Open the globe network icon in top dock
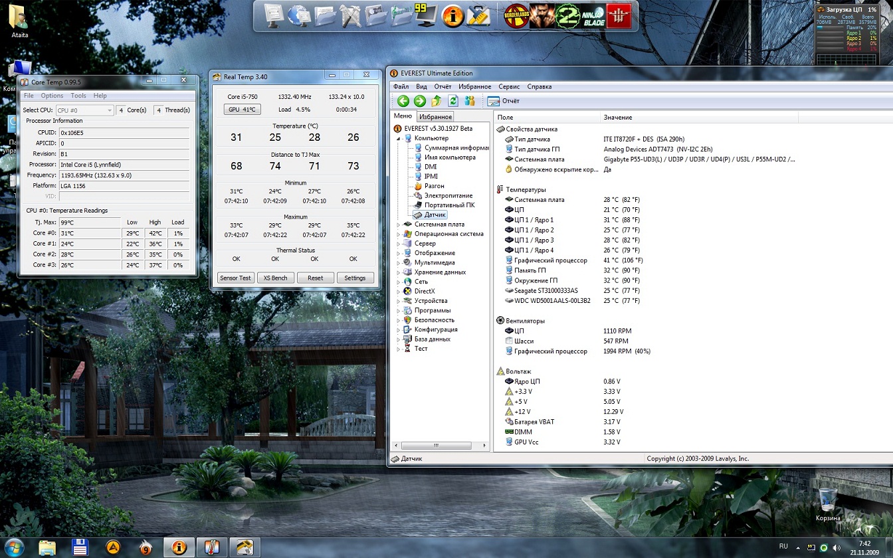 300,15
